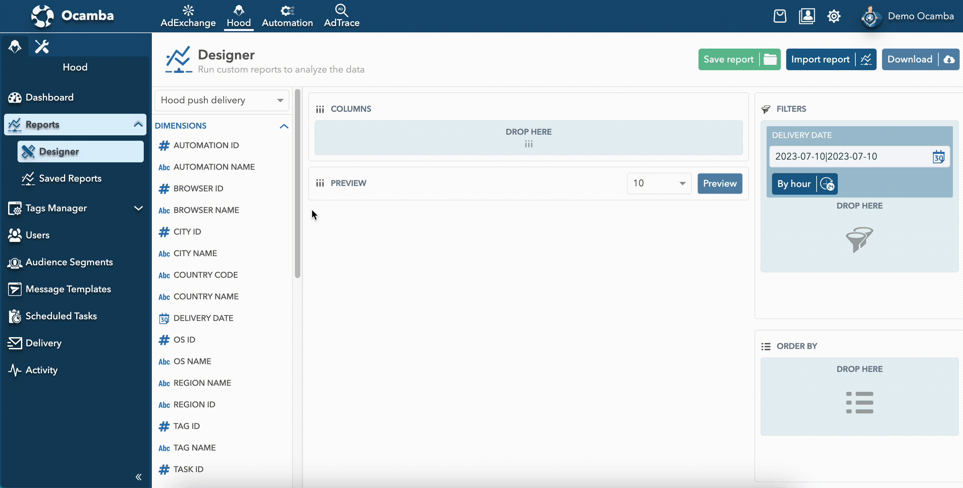Click the DELIVERY DATE filter calendar icon
The width and height of the screenshot is (963, 488).
[939, 157]
